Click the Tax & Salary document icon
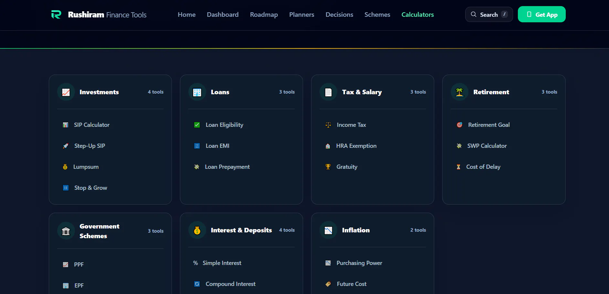Image resolution: width=609 pixels, height=294 pixels. pyautogui.click(x=328, y=92)
